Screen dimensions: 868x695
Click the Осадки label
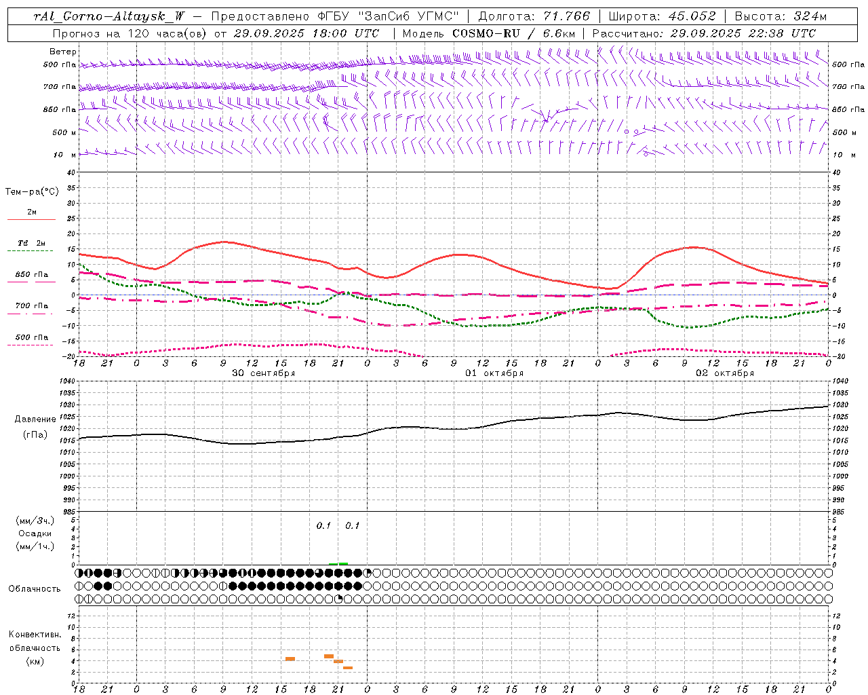point(35,533)
